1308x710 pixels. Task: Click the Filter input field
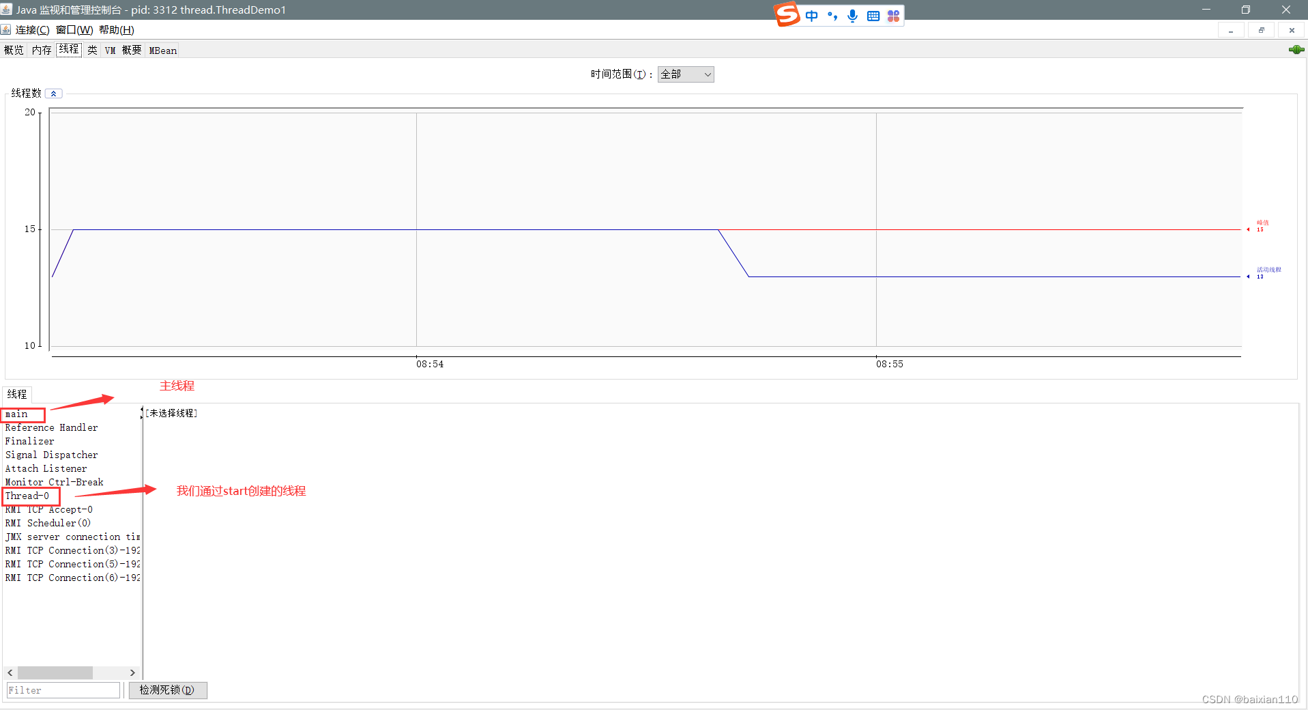[63, 690]
